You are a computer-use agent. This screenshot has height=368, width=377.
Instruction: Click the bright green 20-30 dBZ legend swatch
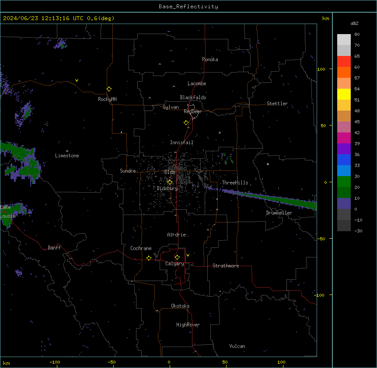pos(344,182)
